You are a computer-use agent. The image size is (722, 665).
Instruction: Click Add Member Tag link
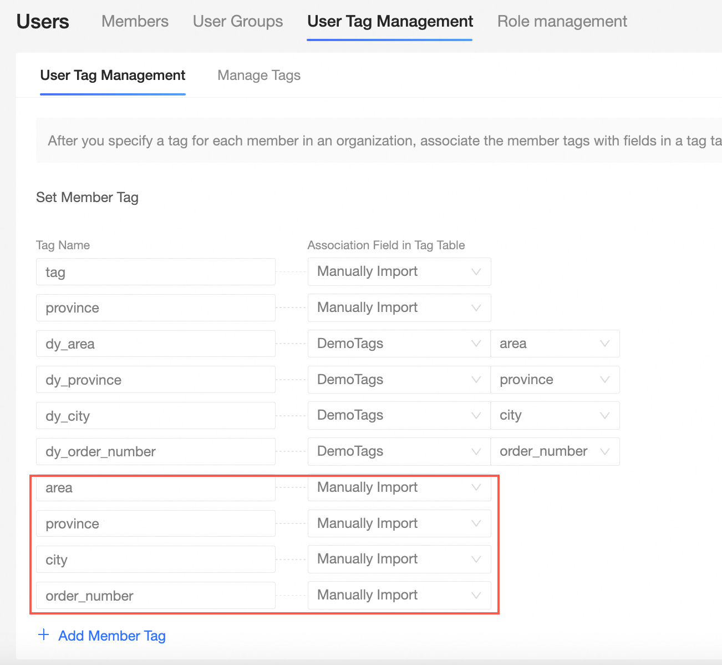point(111,636)
